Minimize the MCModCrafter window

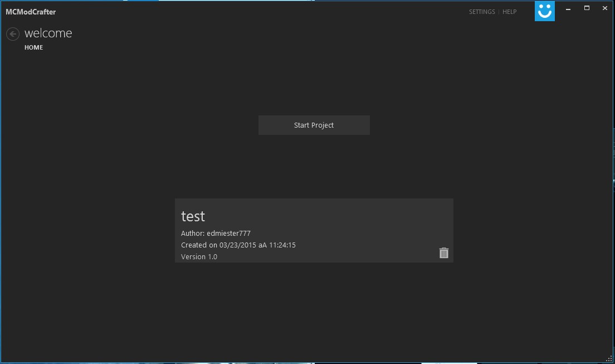point(569,8)
